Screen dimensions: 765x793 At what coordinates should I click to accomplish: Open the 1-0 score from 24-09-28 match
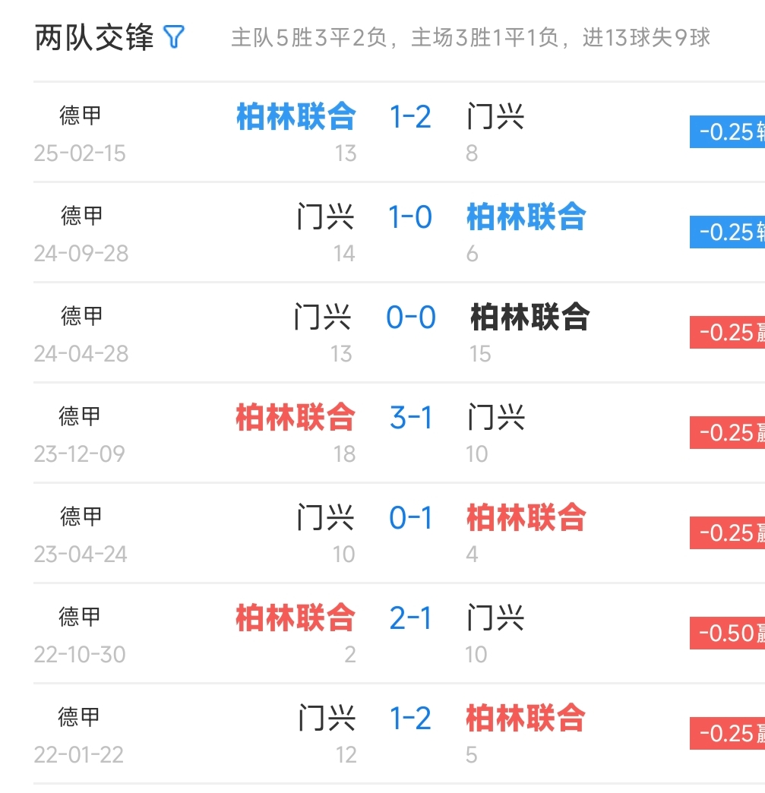(x=410, y=217)
